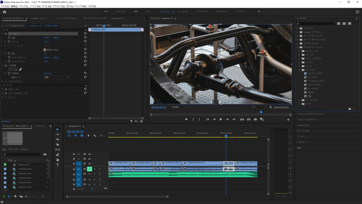The width and height of the screenshot is (362, 204).
Task: Click the Button Editor plus icon
Action: (288, 120)
